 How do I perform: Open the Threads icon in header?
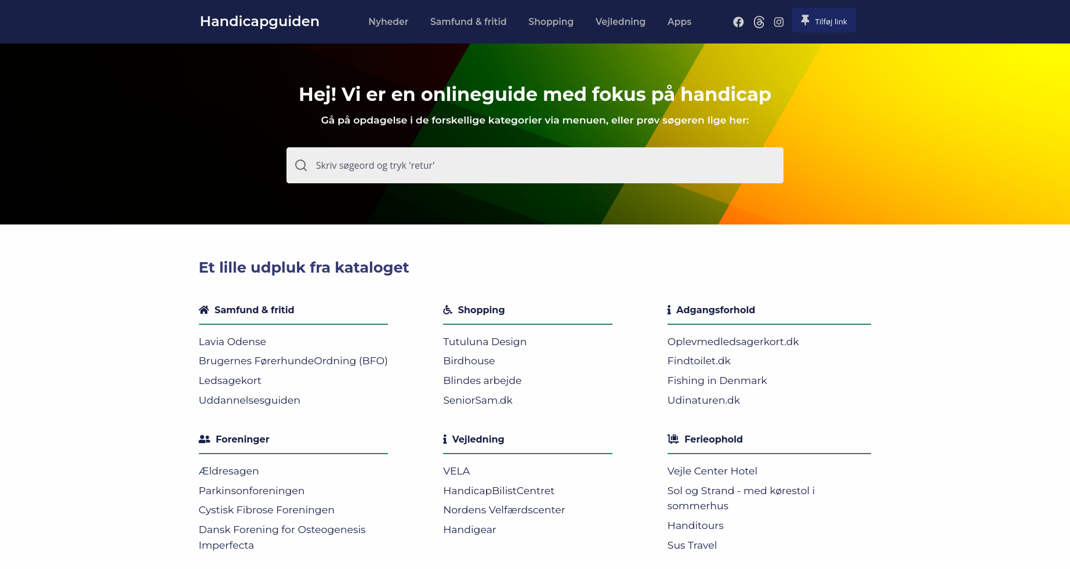(x=759, y=22)
